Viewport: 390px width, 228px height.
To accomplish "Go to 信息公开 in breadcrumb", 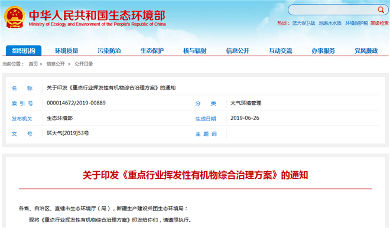I will pyautogui.click(x=56, y=64).
